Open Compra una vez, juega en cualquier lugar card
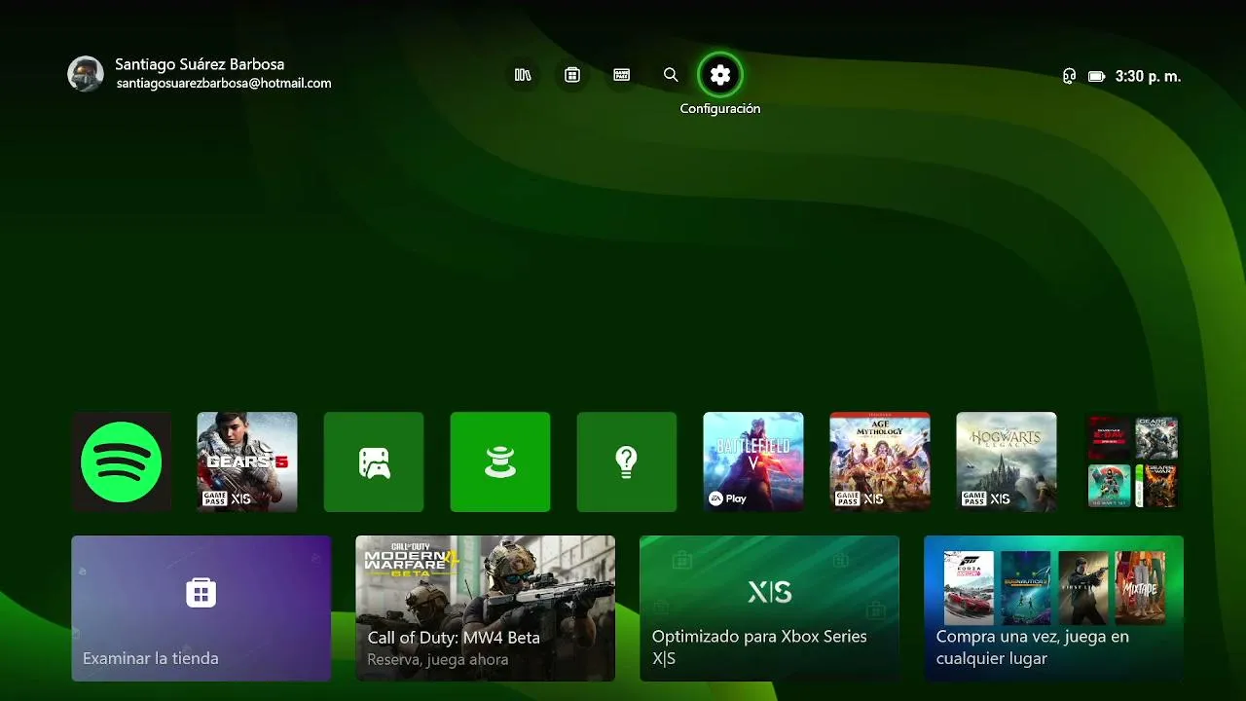 [x=1053, y=609]
